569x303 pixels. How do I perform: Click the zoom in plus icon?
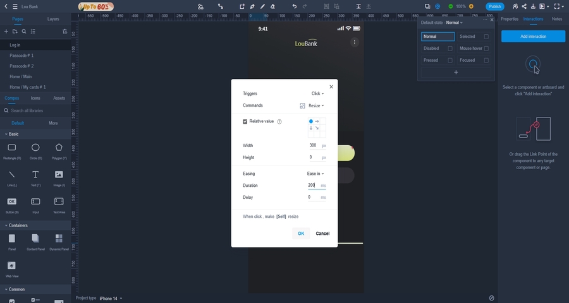coord(471,6)
